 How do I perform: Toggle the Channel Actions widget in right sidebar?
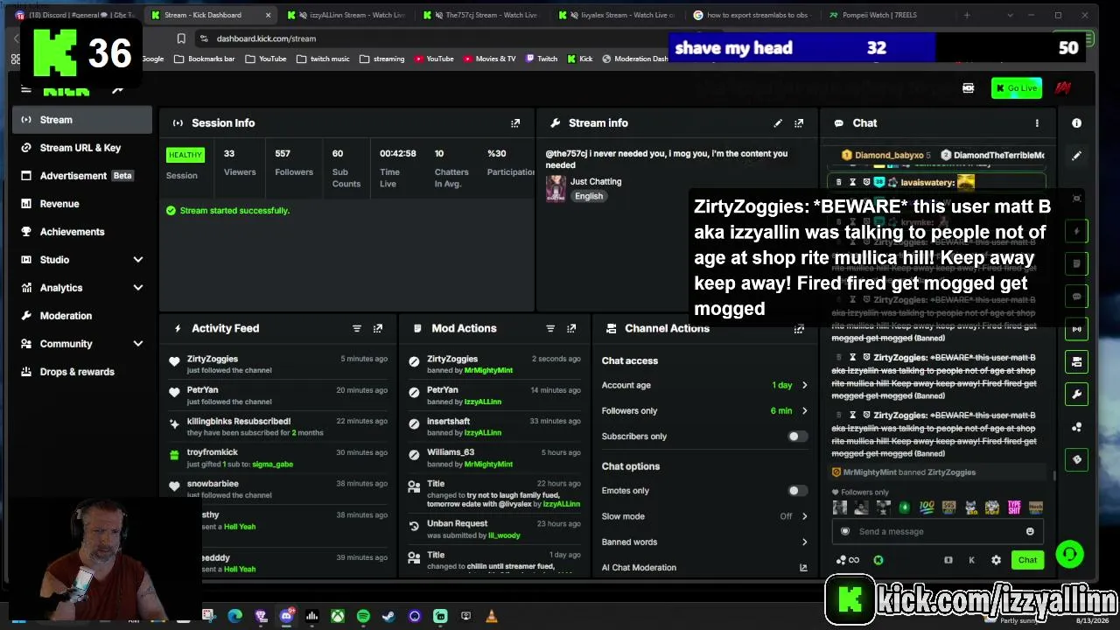(x=1076, y=361)
